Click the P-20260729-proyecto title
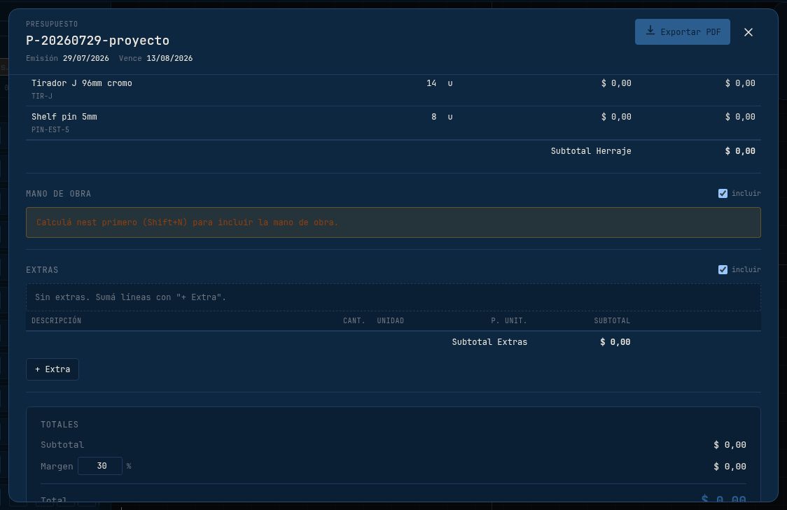This screenshot has width=787, height=510. pos(97,41)
